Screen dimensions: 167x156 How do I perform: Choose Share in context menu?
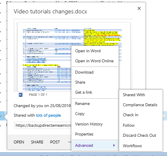[95, 82]
